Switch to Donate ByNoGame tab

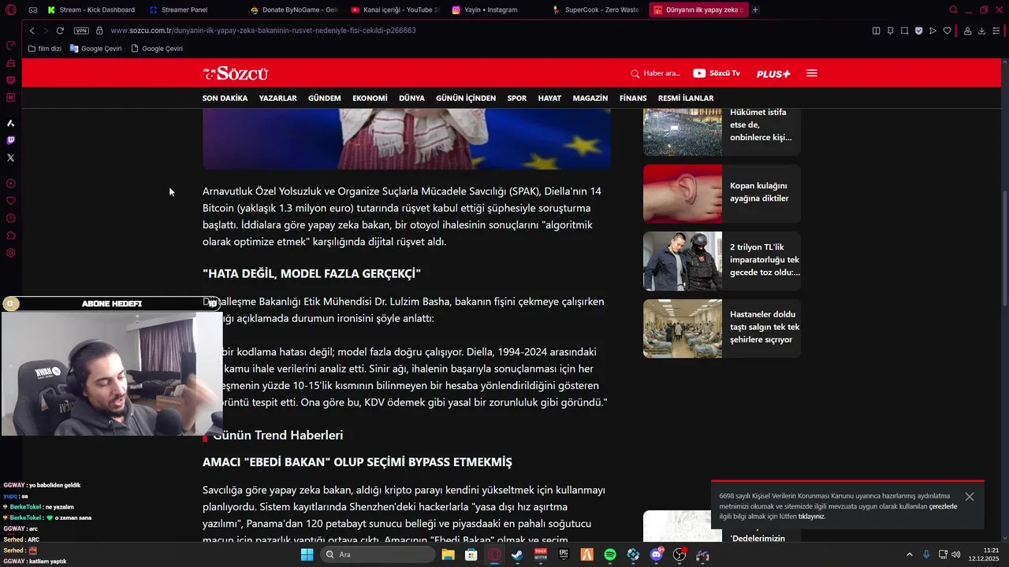293,10
